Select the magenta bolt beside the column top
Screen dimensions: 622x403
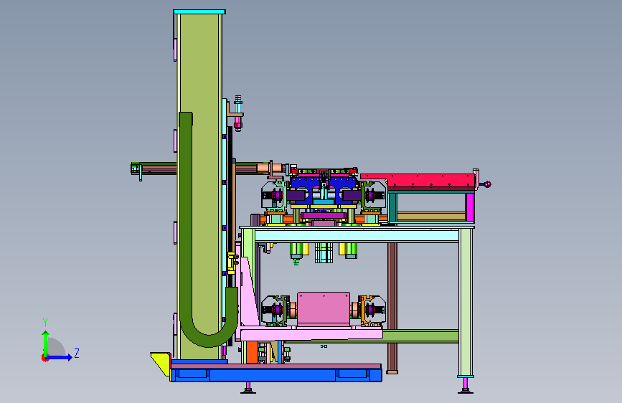[238, 122]
